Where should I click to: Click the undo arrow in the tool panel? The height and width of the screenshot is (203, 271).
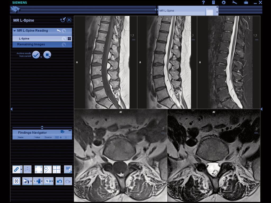[x=60, y=181]
